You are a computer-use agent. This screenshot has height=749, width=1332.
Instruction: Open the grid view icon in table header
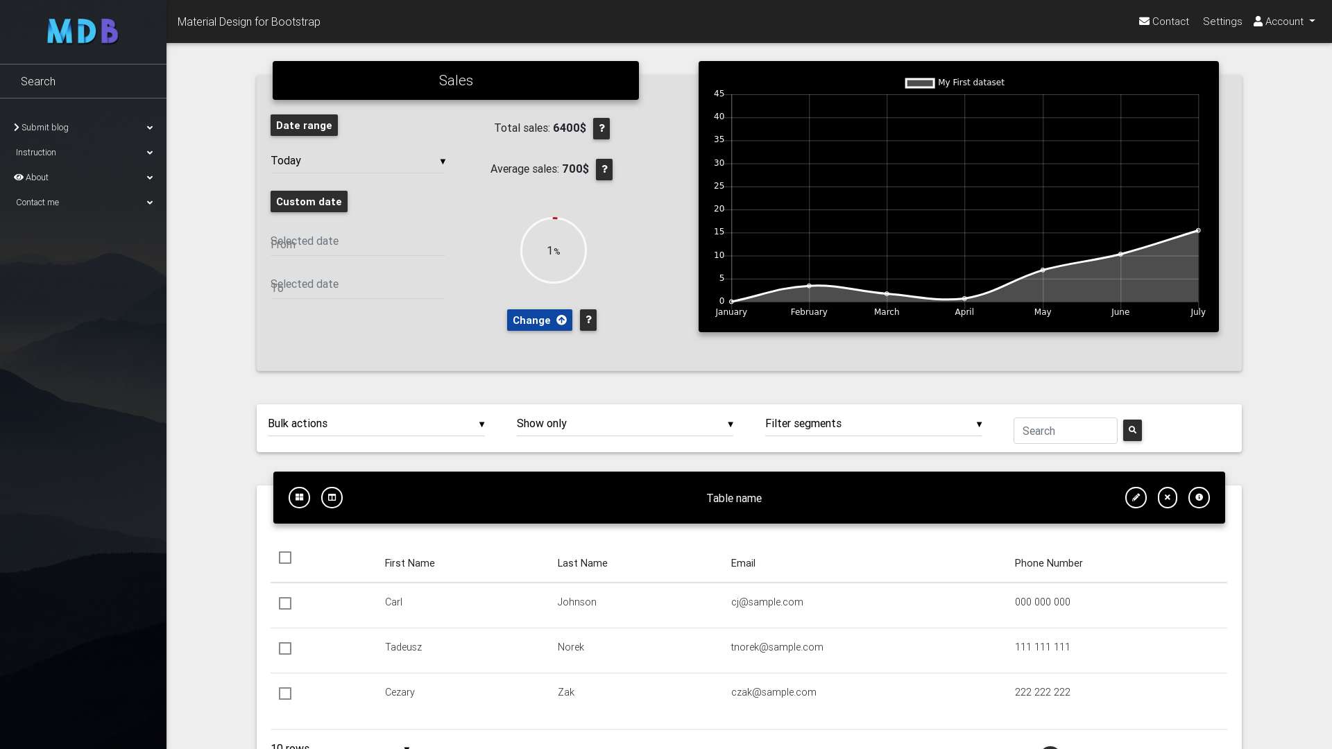tap(299, 497)
